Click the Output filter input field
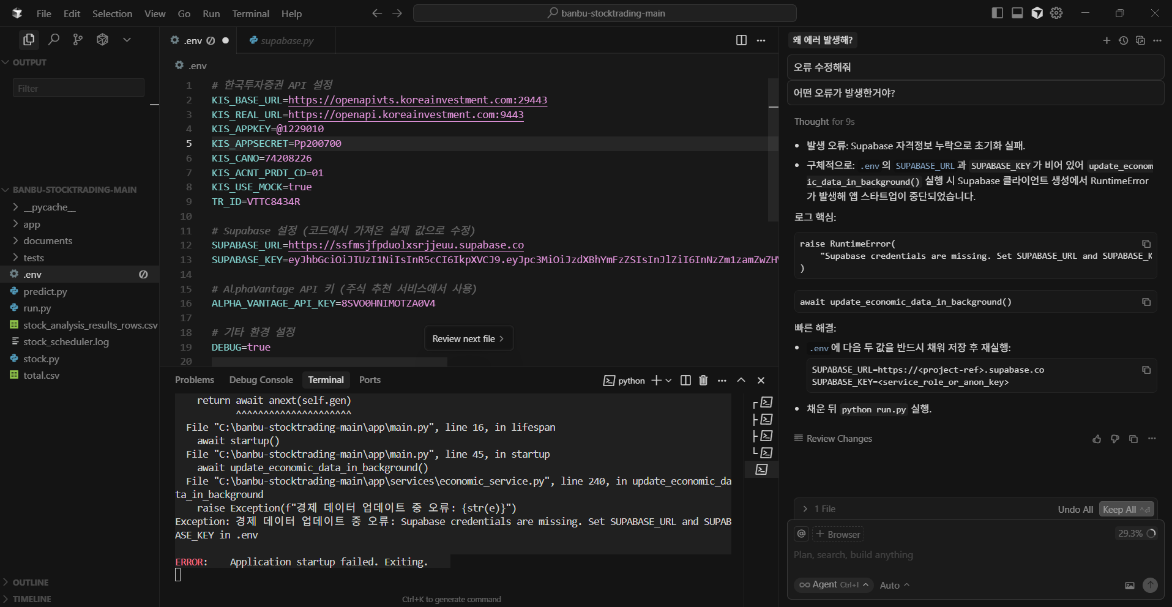 pos(78,88)
